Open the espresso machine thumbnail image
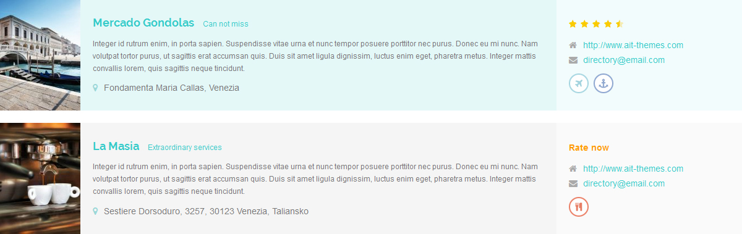742x234 pixels. point(40,178)
